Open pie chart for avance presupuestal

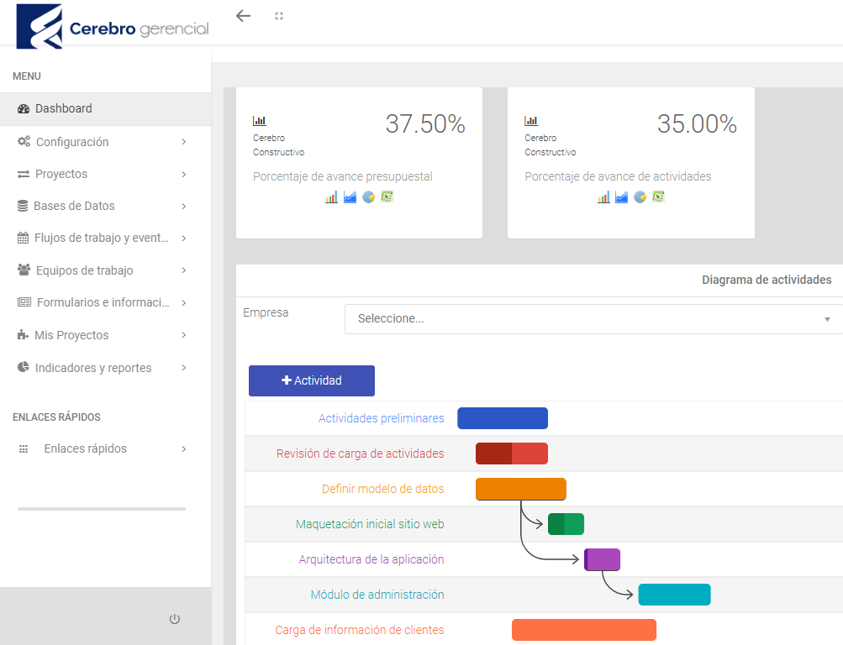368,197
